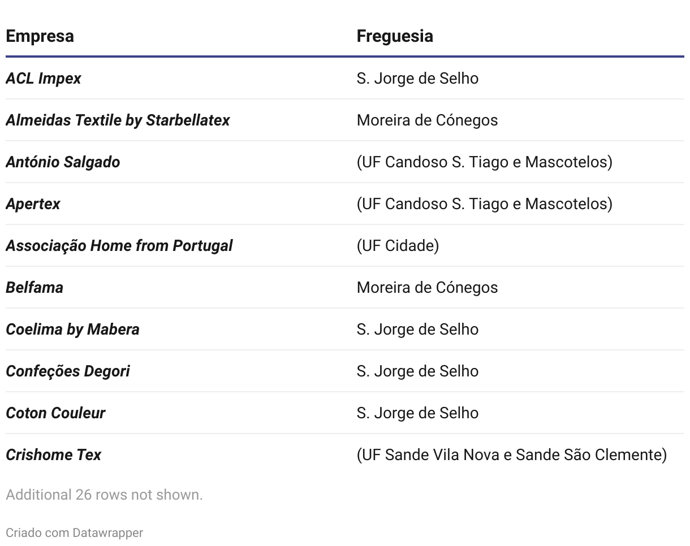Click S. Jorge de Selho beside Coton Couleur
690x546 pixels.
417,413
